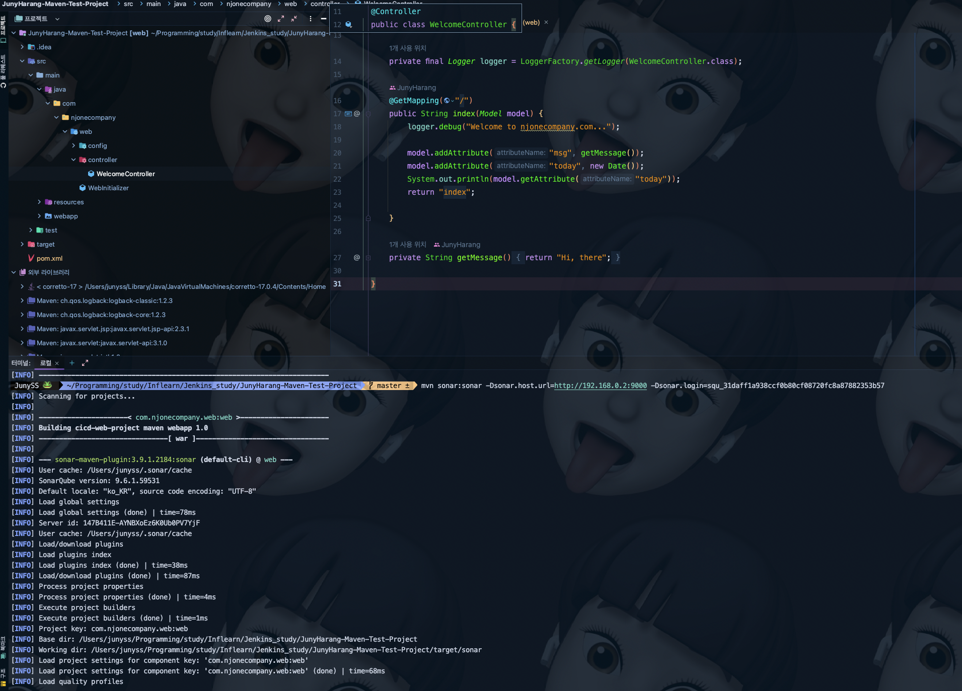Close the WelcomeController editor tab
962x691 pixels.
546,22
